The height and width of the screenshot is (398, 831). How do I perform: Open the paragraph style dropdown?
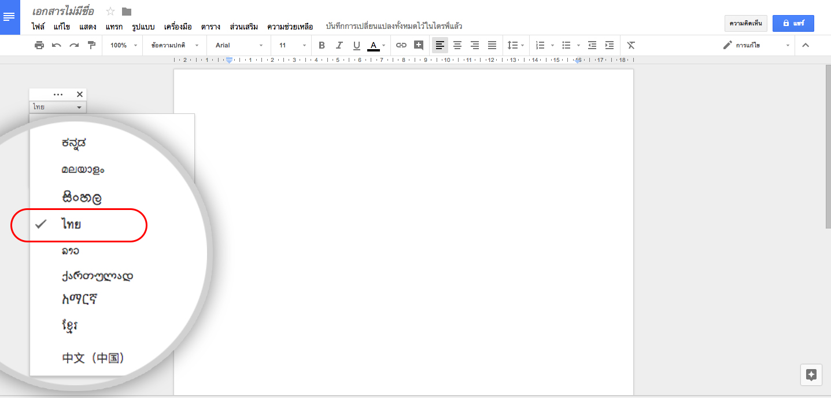tap(175, 45)
